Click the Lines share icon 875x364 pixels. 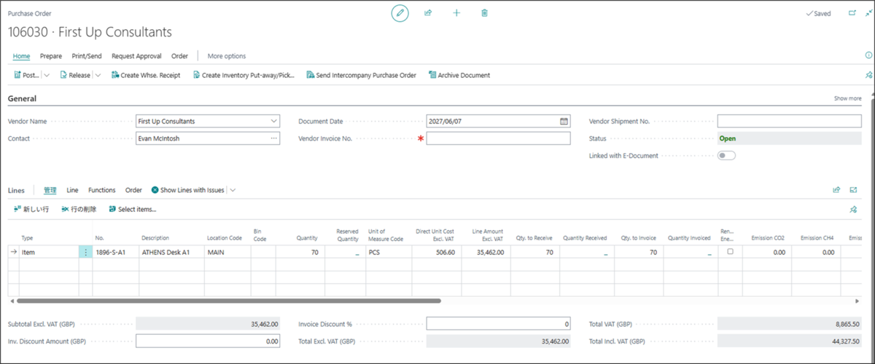tap(836, 190)
